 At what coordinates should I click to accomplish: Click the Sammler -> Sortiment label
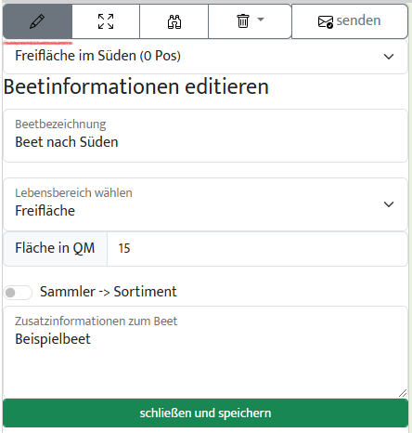pos(109,292)
